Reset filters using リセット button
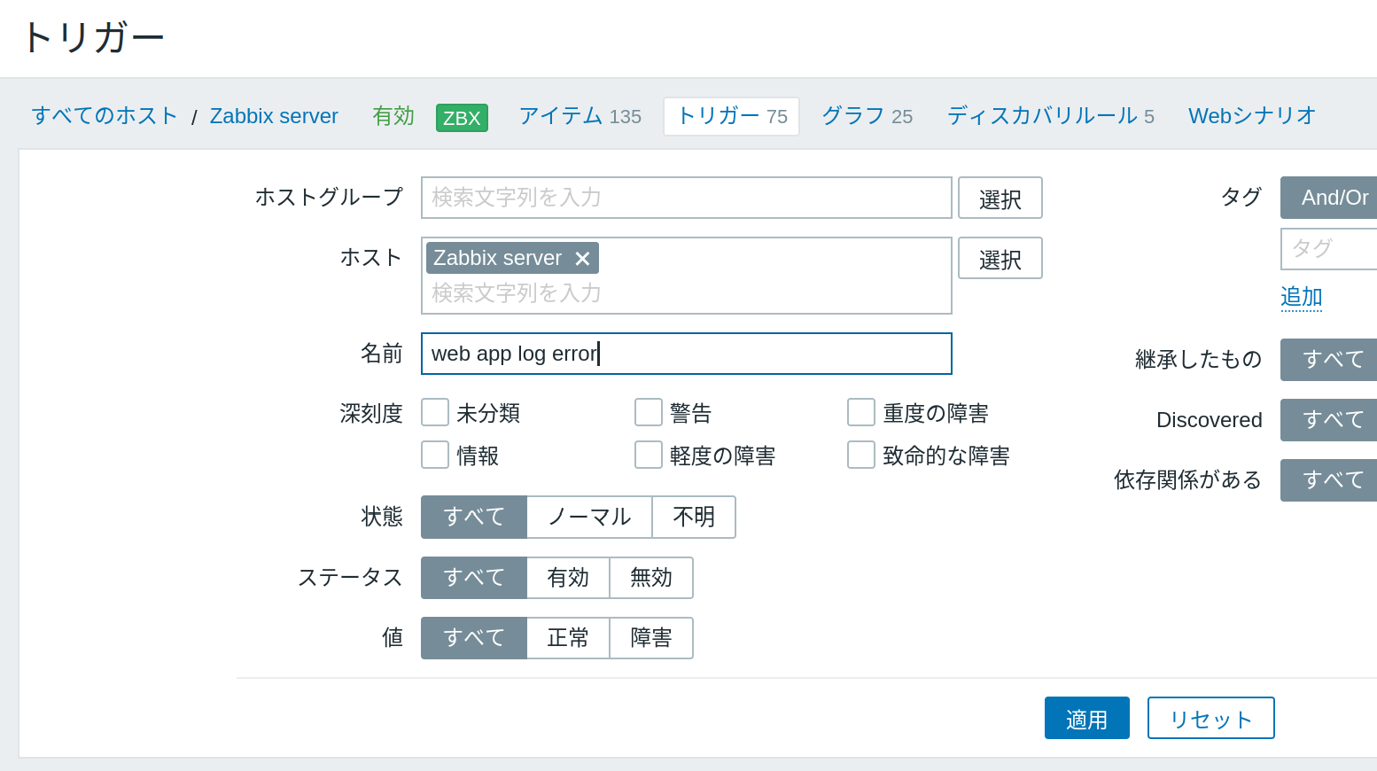 click(1210, 718)
